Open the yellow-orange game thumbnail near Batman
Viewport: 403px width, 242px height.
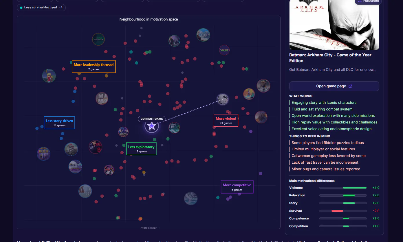click(249, 94)
